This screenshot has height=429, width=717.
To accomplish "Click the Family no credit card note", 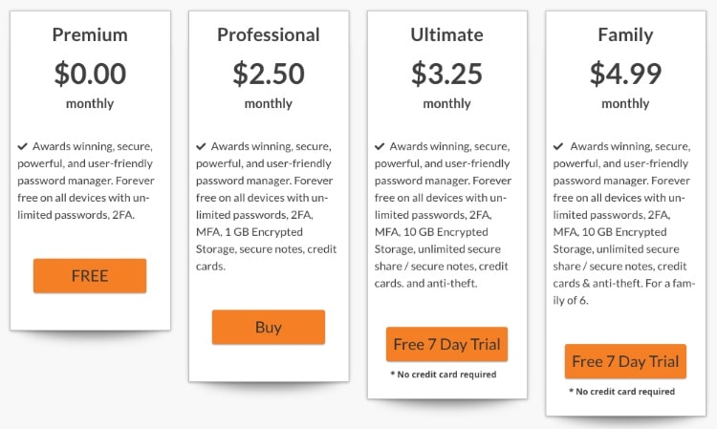I will (x=622, y=392).
